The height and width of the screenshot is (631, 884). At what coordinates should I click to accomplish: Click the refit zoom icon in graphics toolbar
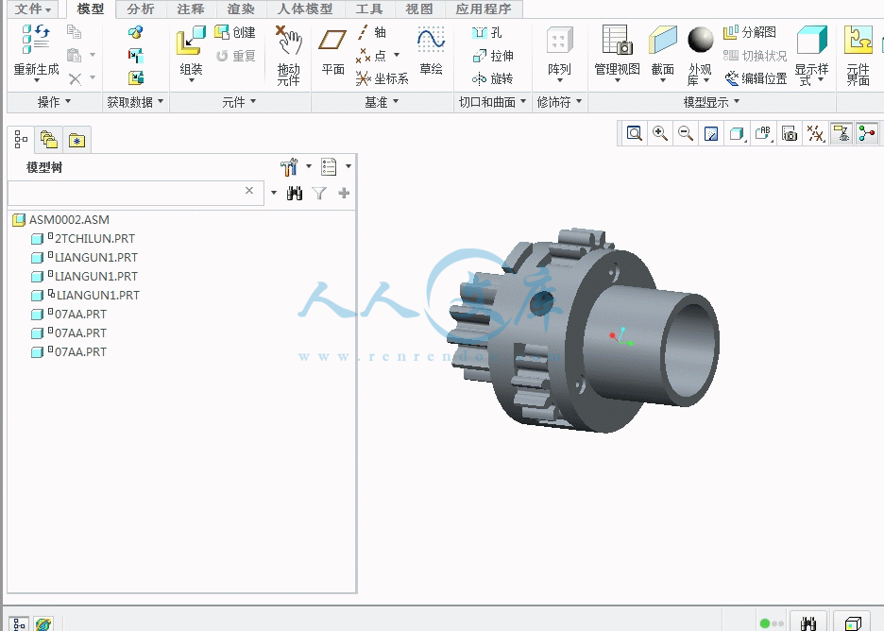tap(635, 133)
